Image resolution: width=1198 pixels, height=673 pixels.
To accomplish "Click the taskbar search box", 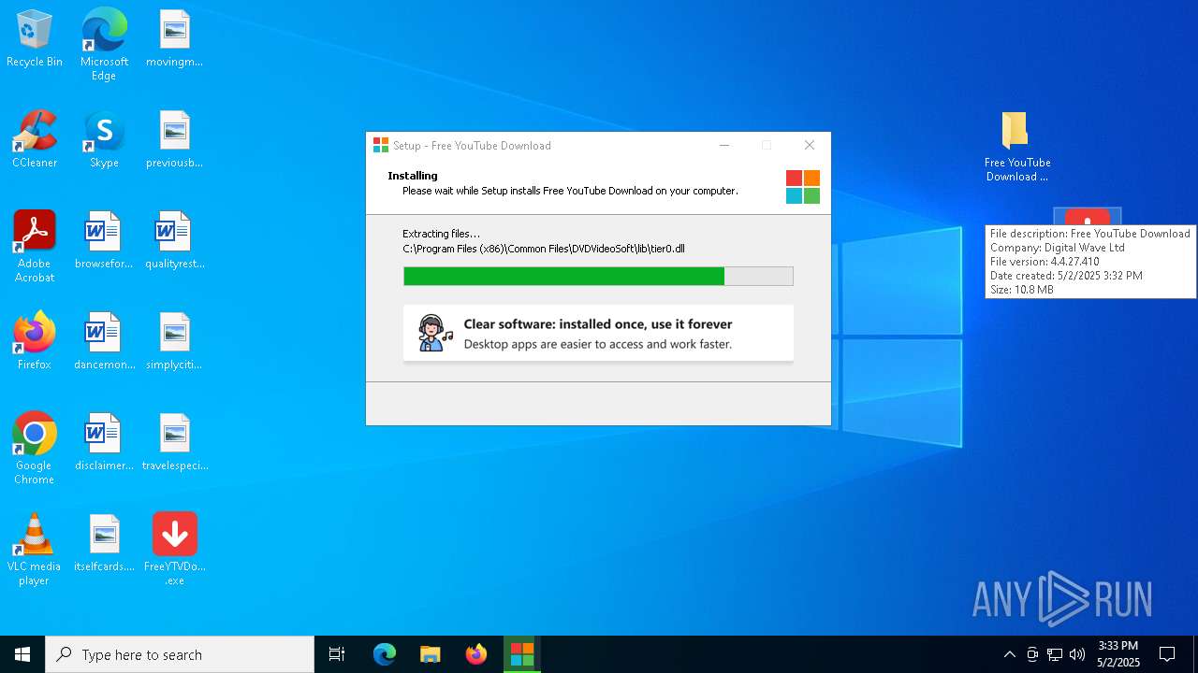I will (x=180, y=654).
